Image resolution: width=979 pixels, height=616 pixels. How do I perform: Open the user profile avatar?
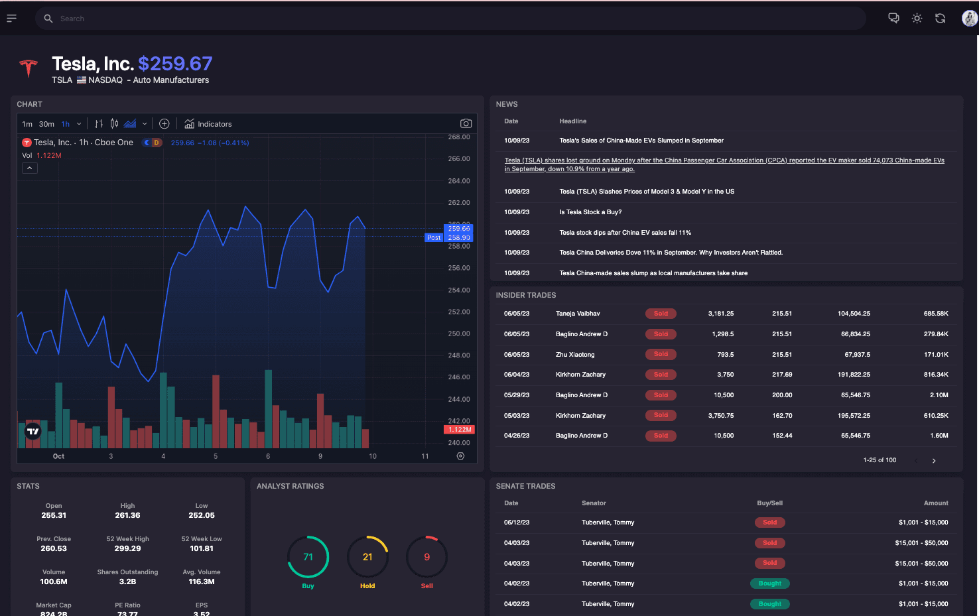pyautogui.click(x=969, y=19)
